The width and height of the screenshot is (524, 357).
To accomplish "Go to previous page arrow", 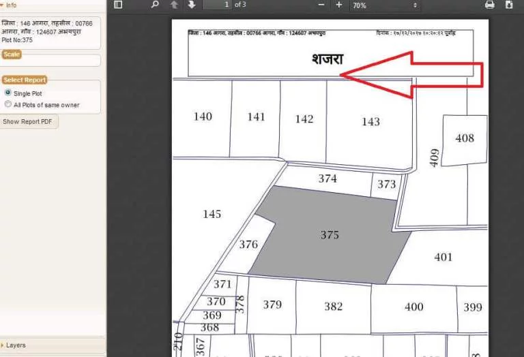I will tap(174, 4).
